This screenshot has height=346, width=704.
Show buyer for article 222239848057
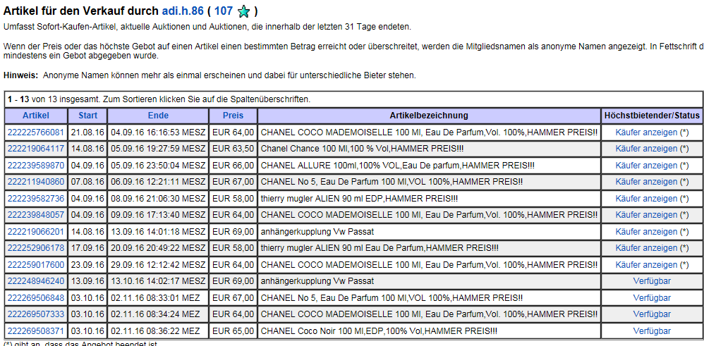646,215
